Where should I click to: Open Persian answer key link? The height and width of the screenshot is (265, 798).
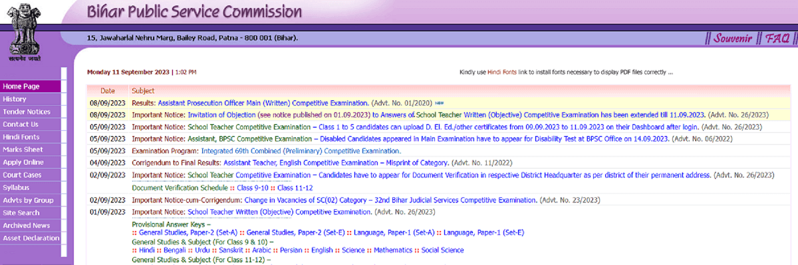[291, 250]
